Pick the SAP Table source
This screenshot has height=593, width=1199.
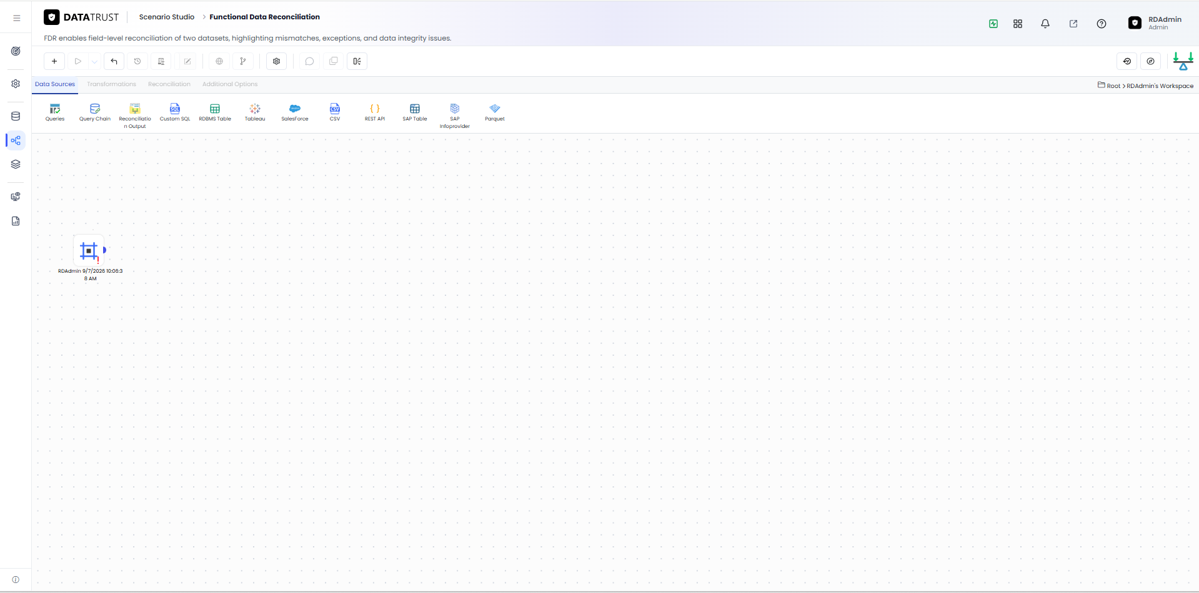point(415,112)
